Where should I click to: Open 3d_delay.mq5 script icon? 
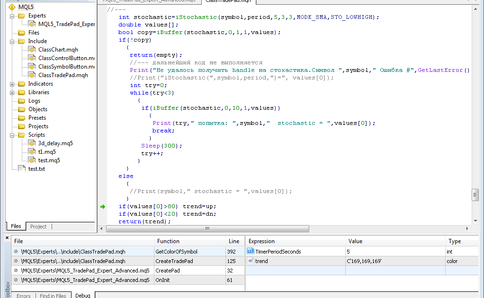pyautogui.click(x=32, y=143)
